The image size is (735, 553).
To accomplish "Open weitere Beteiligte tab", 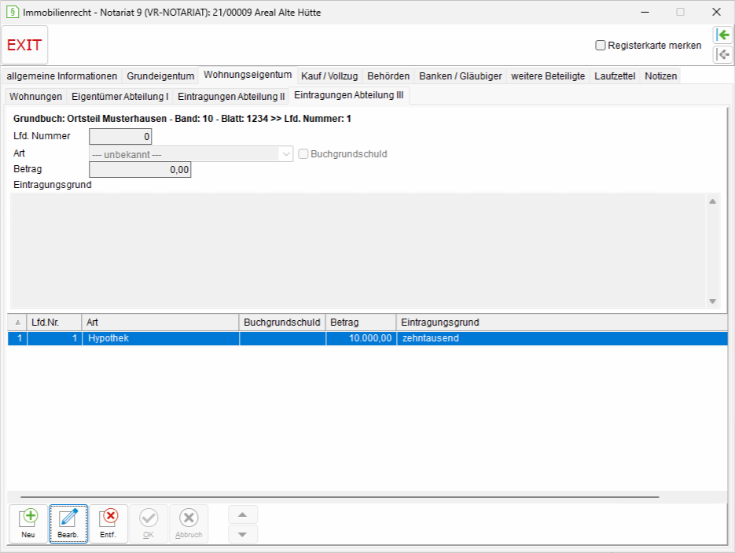I will click(548, 76).
